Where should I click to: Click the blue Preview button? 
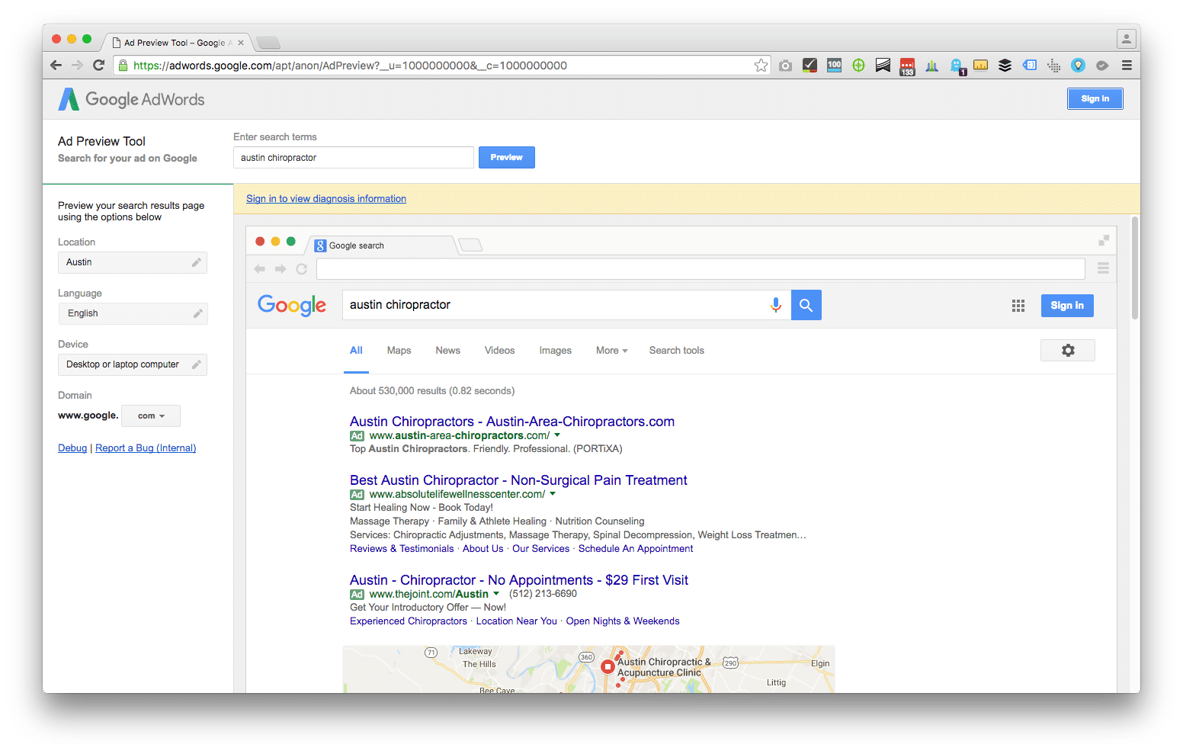point(506,157)
